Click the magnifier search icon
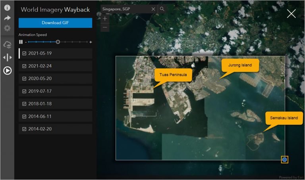The width and height of the screenshot is (305, 180). click(x=162, y=9)
